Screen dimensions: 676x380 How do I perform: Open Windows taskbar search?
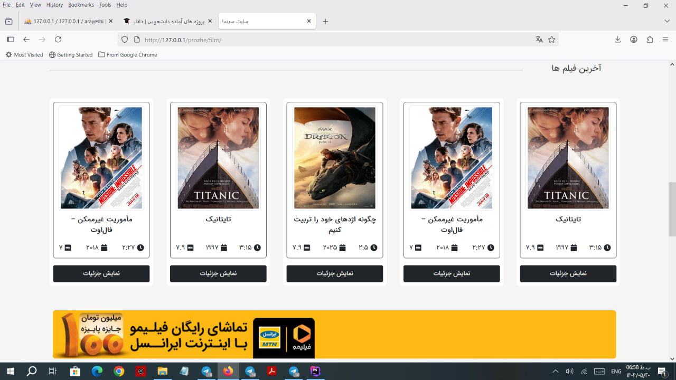(x=32, y=372)
